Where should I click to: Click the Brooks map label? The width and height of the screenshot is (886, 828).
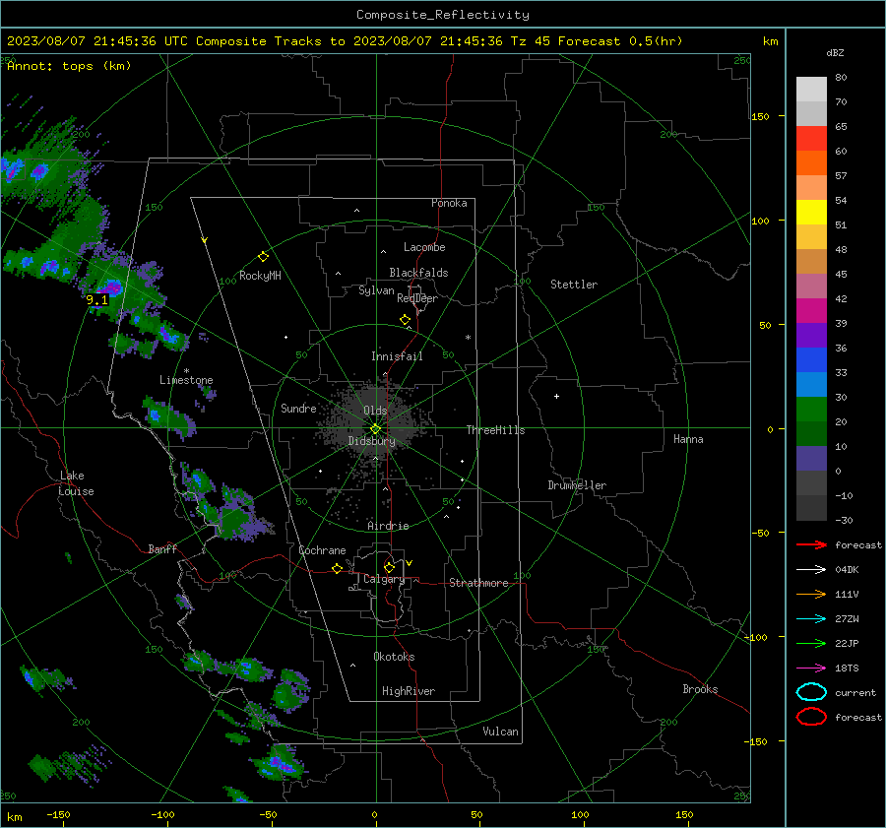pos(700,689)
